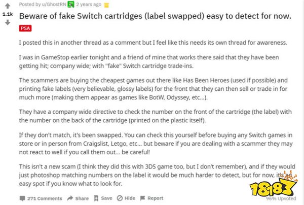Upvote the fake Switch cartridges post
Image resolution: width=304 pixels, height=205 pixels.
tap(8, 6)
